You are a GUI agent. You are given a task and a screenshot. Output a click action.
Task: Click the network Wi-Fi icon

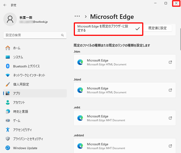coord(8,75)
